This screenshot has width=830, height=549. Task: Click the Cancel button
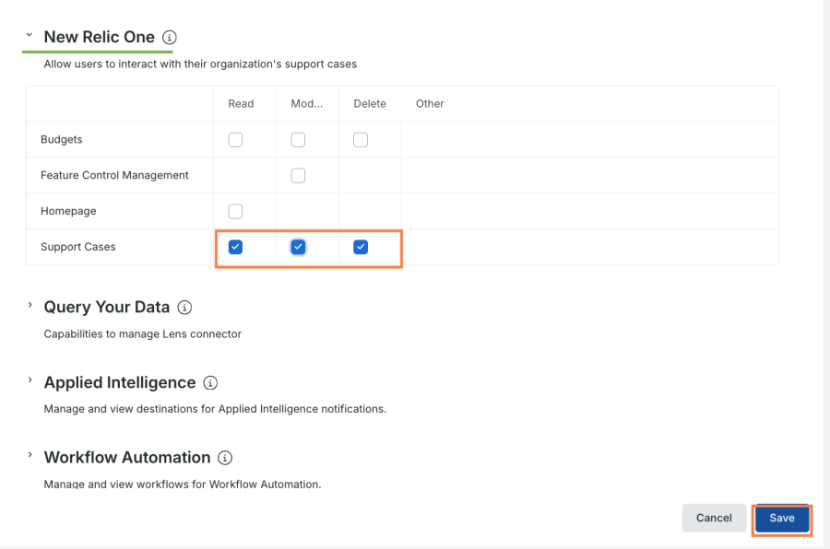(714, 519)
